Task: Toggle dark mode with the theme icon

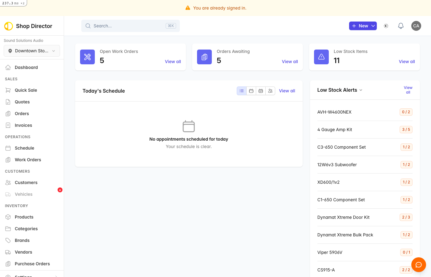Action: coord(386,26)
